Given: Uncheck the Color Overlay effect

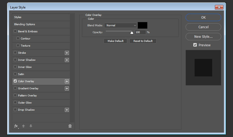Looking at the screenshot, I should (15, 81).
